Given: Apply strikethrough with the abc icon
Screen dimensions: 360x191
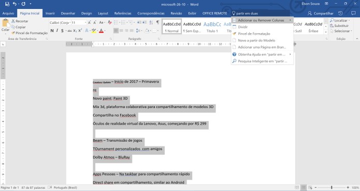Looking at the screenshot, I should [69, 31].
